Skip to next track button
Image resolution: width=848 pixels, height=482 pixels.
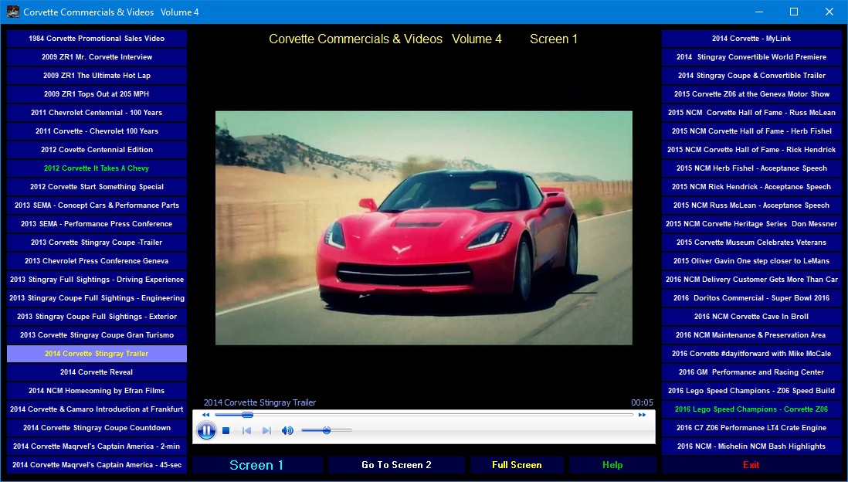point(266,430)
